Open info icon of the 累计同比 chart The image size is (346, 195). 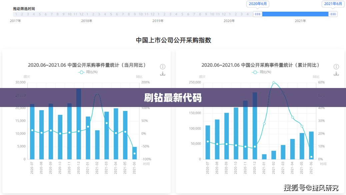coord(336,67)
